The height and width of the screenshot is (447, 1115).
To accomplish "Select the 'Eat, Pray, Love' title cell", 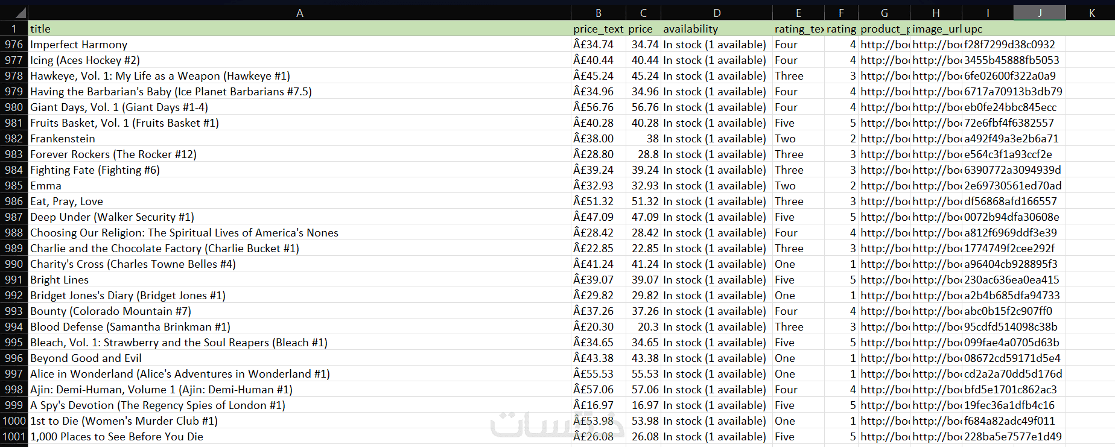I will [x=299, y=201].
